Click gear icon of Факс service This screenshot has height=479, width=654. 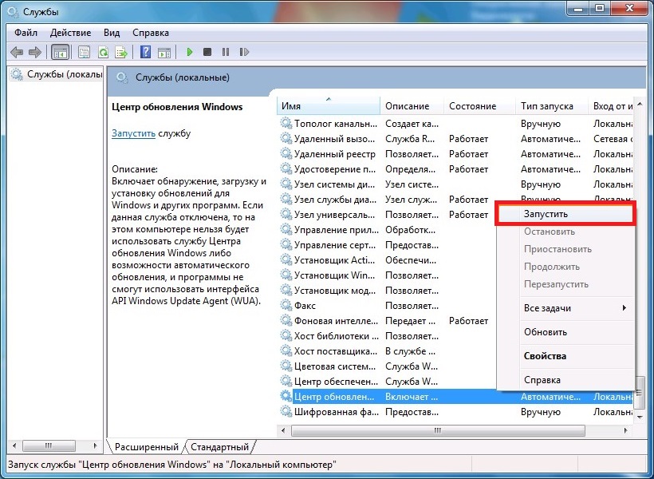tap(286, 305)
